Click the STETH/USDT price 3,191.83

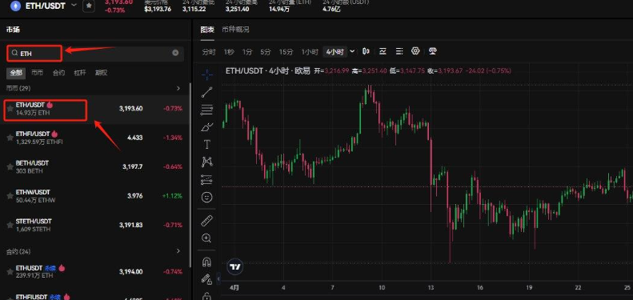point(130,225)
